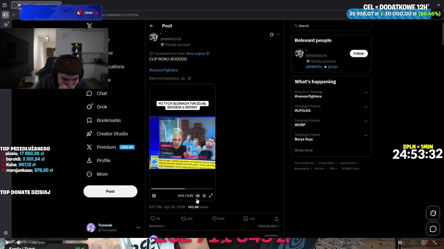This screenshot has width=444, height=249.
Task: Expand the More menu in sidebar
Action: click(97, 174)
